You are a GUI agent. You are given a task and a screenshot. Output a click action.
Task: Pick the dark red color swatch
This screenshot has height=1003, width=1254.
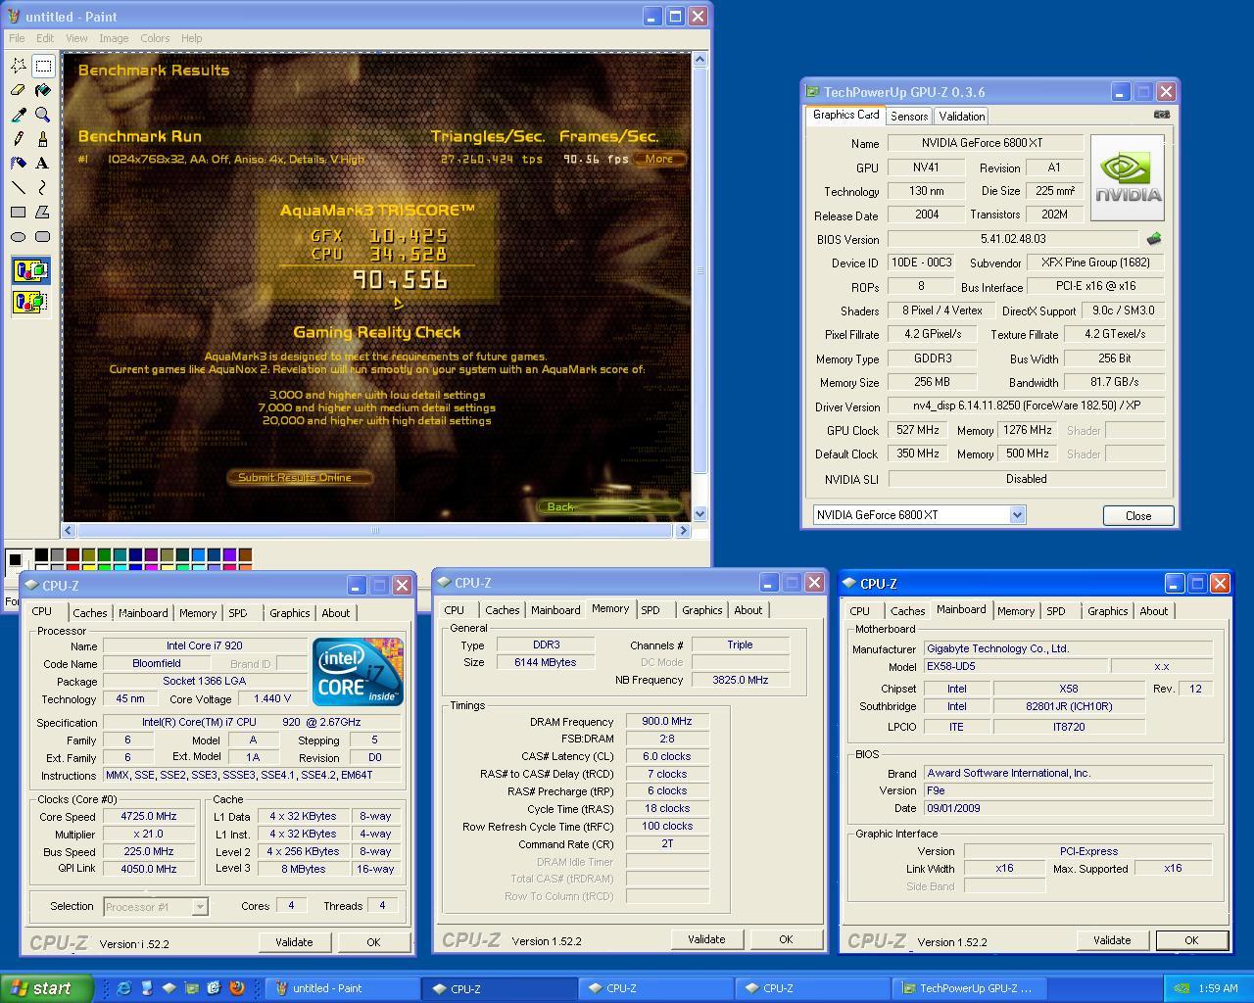pyautogui.click(x=72, y=554)
